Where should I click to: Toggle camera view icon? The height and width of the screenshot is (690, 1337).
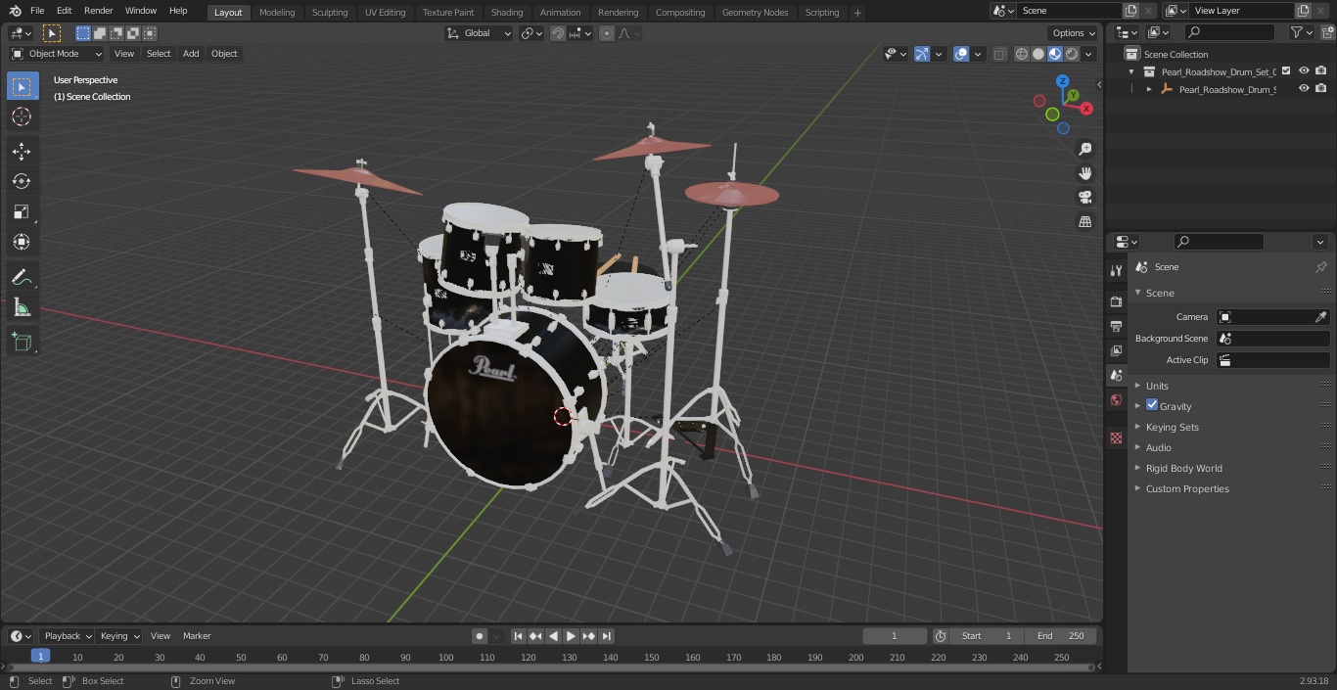pyautogui.click(x=1084, y=198)
